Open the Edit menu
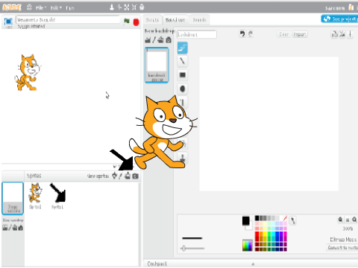This screenshot has height=268, width=358. 56,8
